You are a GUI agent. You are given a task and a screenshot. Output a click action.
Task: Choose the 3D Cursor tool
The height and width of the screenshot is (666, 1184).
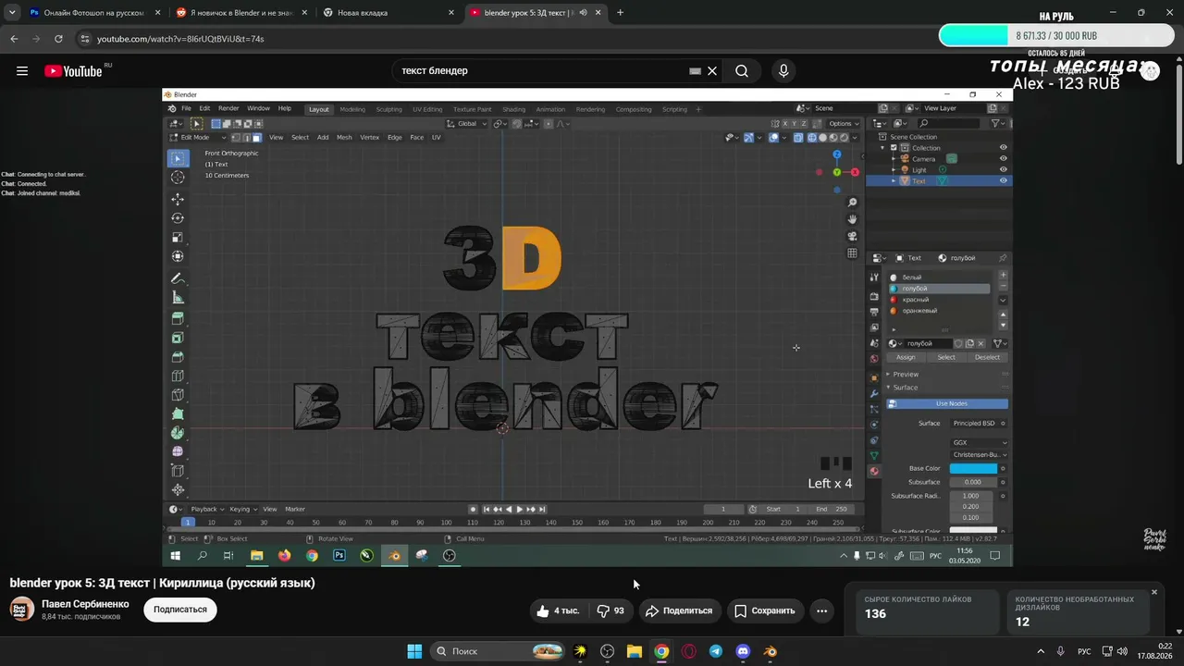pyautogui.click(x=178, y=178)
